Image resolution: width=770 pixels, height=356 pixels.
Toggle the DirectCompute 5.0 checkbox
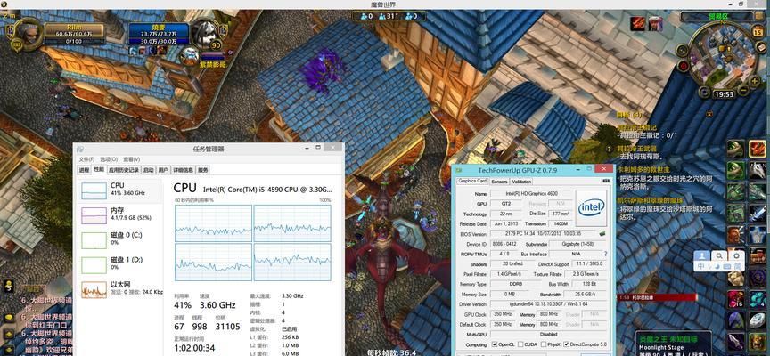pos(567,344)
